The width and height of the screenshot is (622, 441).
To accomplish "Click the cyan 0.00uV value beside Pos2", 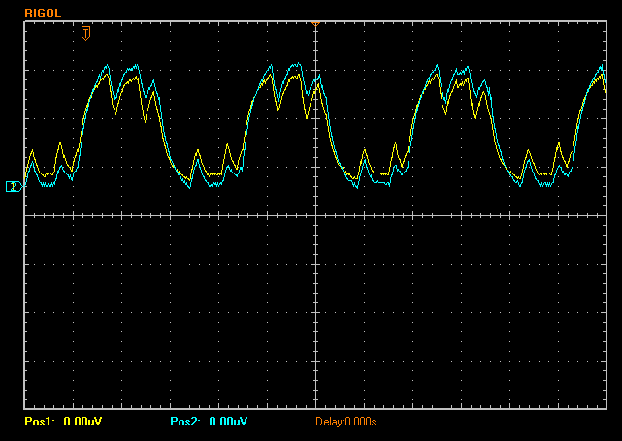I will click(228, 422).
